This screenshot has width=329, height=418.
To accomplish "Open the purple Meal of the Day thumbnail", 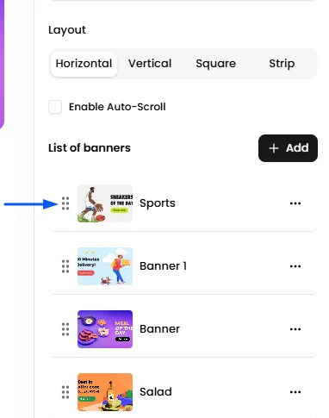I will click(x=105, y=329).
